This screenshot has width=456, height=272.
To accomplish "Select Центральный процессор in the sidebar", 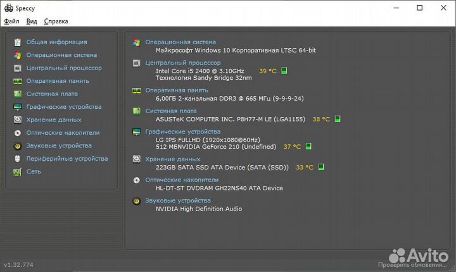I will coord(64,68).
